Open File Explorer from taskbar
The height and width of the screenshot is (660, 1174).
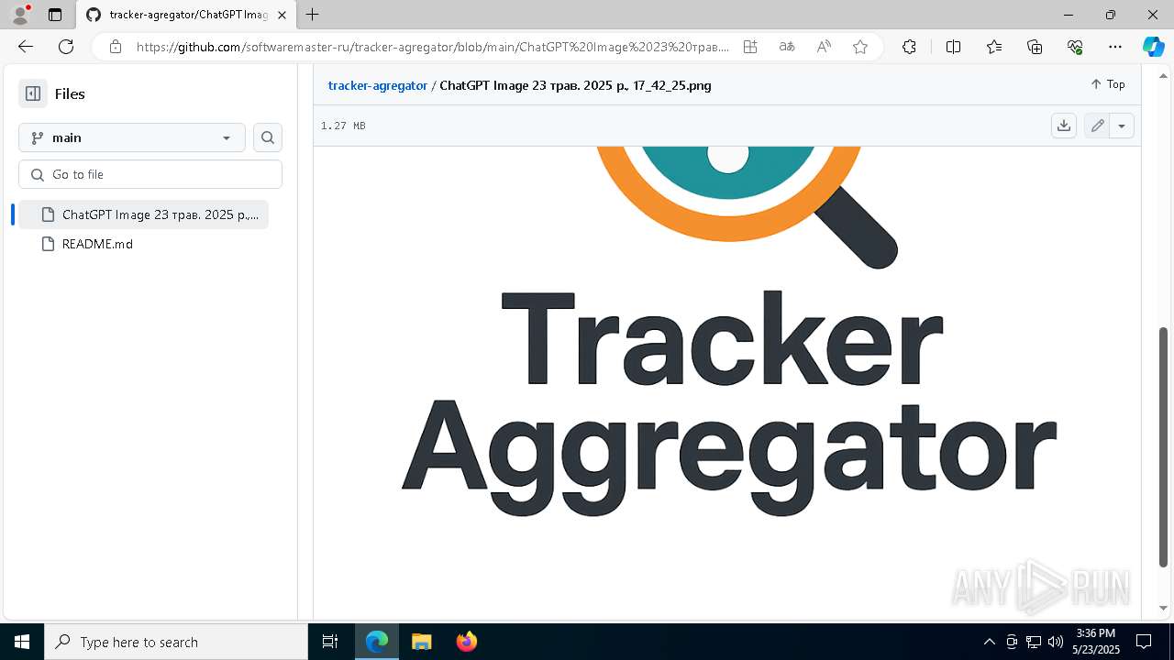click(x=421, y=642)
